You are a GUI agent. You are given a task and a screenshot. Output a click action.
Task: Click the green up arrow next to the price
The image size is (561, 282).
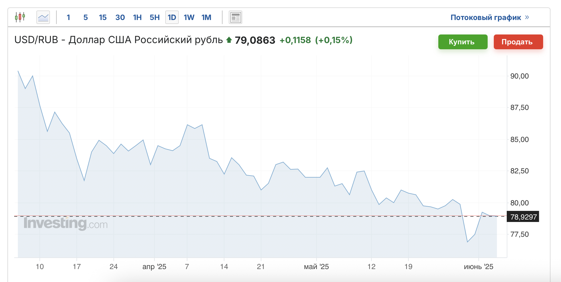pos(229,40)
